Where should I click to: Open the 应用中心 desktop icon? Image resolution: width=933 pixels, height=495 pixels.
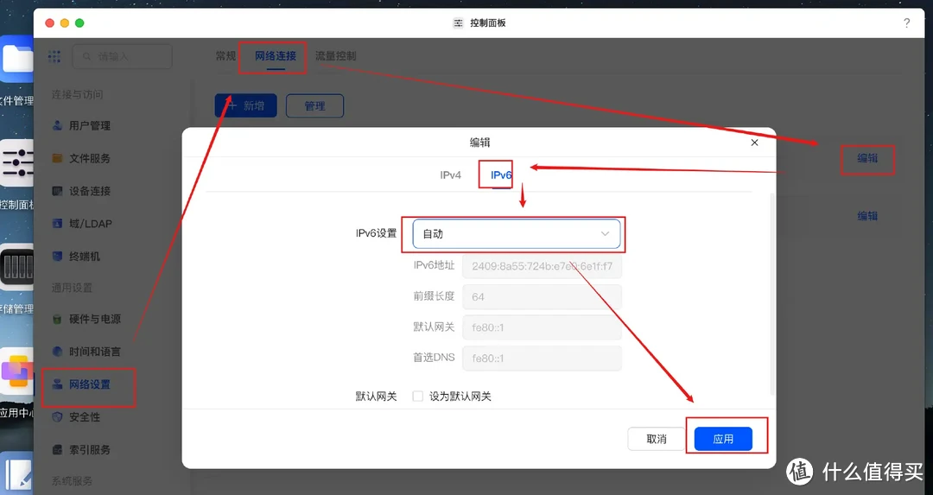tap(16, 371)
